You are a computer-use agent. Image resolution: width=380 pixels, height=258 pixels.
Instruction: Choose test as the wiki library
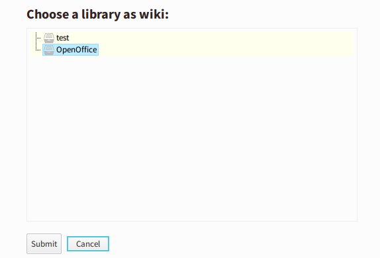(62, 38)
